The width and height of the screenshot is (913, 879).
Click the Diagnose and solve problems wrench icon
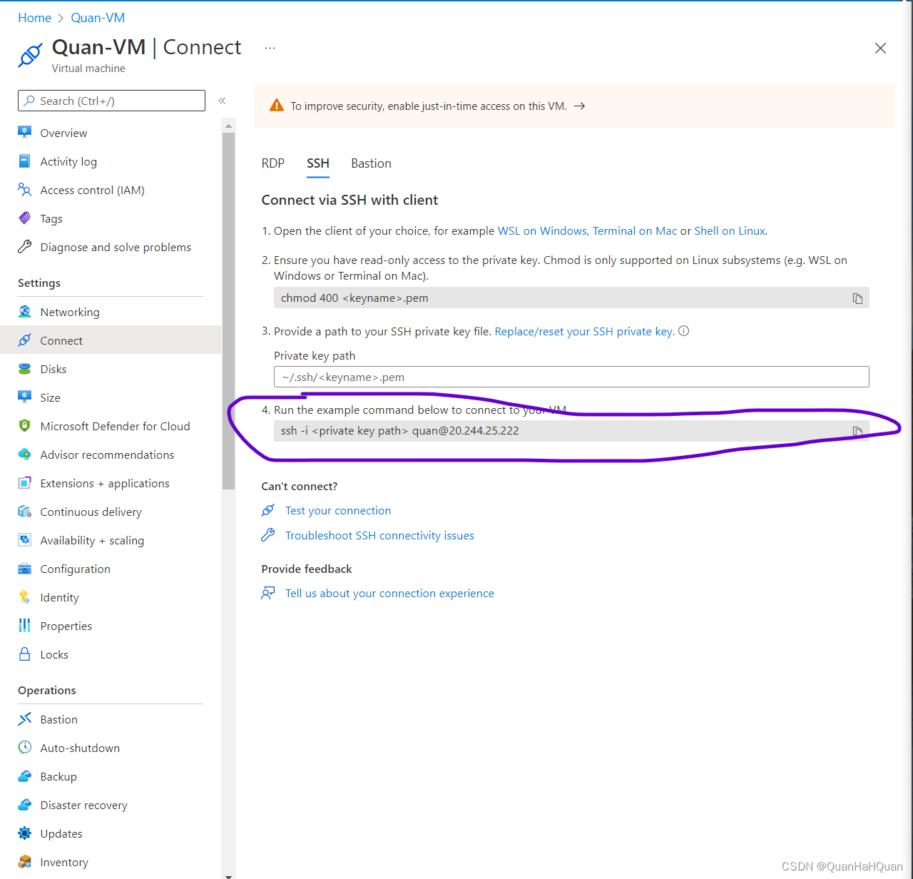pos(25,247)
